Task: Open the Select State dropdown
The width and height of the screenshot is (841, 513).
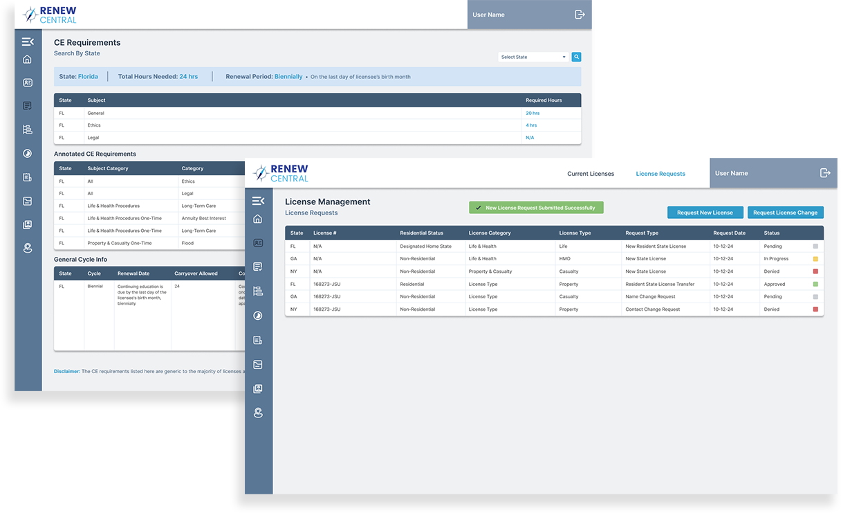Action: (x=533, y=57)
